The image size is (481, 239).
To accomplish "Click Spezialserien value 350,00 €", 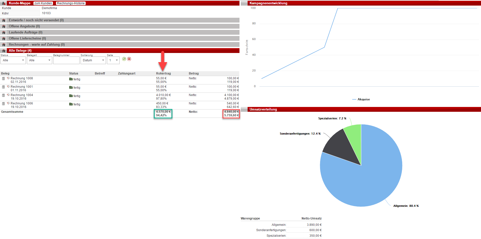I will click(x=315, y=236).
